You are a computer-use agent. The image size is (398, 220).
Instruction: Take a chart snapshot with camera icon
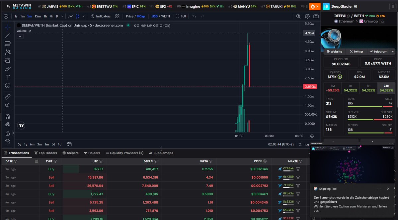316,16
